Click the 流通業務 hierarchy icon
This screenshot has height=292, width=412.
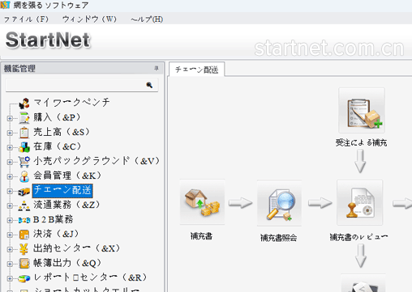[x=24, y=205]
